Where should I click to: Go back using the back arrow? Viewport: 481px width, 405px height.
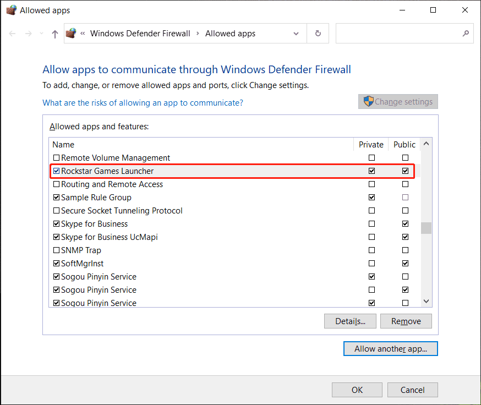(x=13, y=34)
